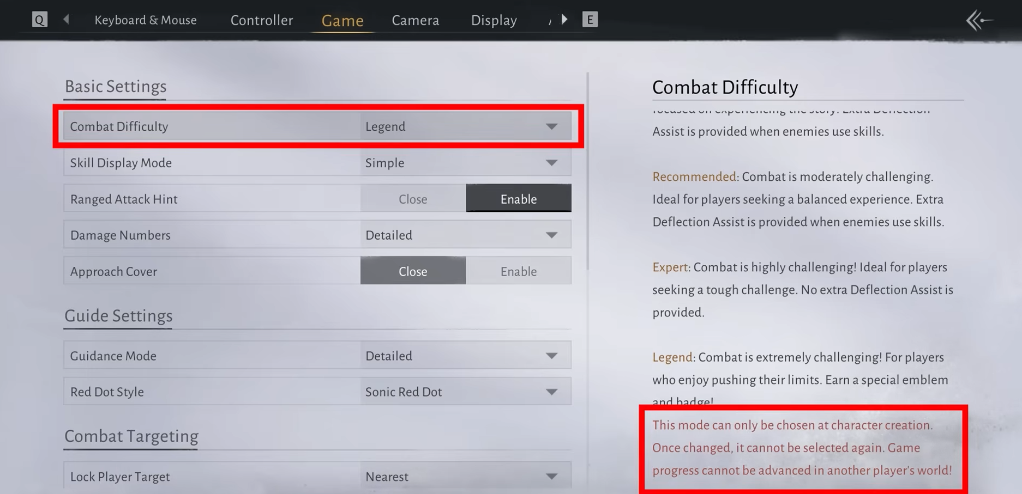Click the Lock Player Target label
The height and width of the screenshot is (494, 1022).
(120, 477)
